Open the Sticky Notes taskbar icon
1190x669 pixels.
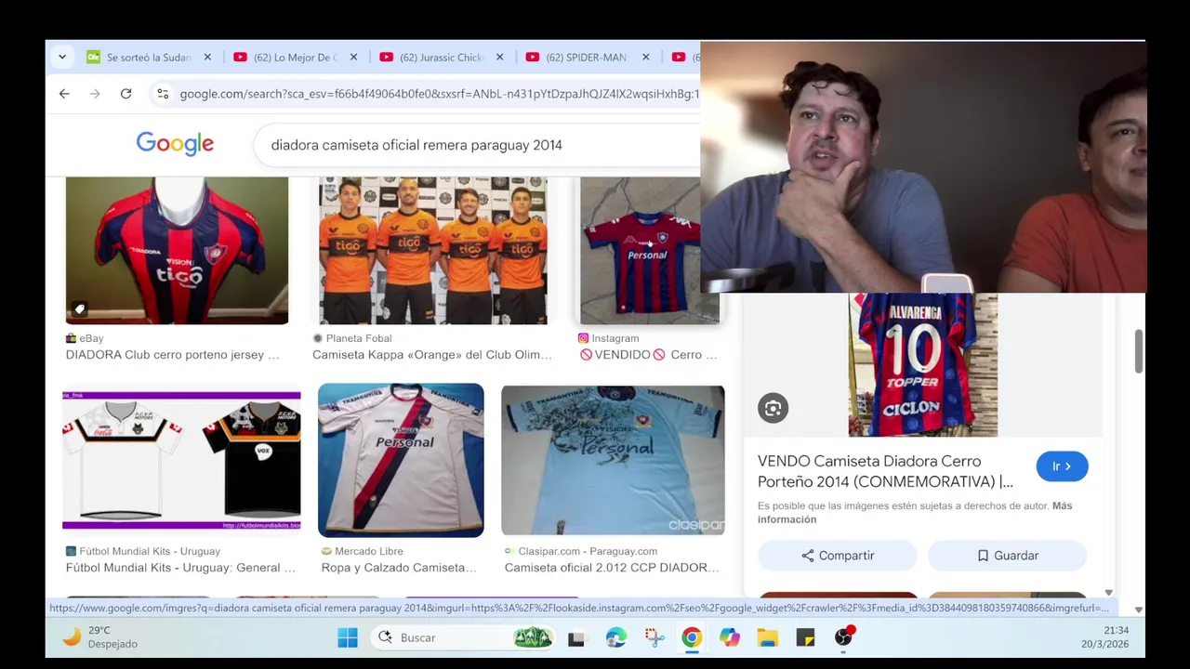coord(805,637)
